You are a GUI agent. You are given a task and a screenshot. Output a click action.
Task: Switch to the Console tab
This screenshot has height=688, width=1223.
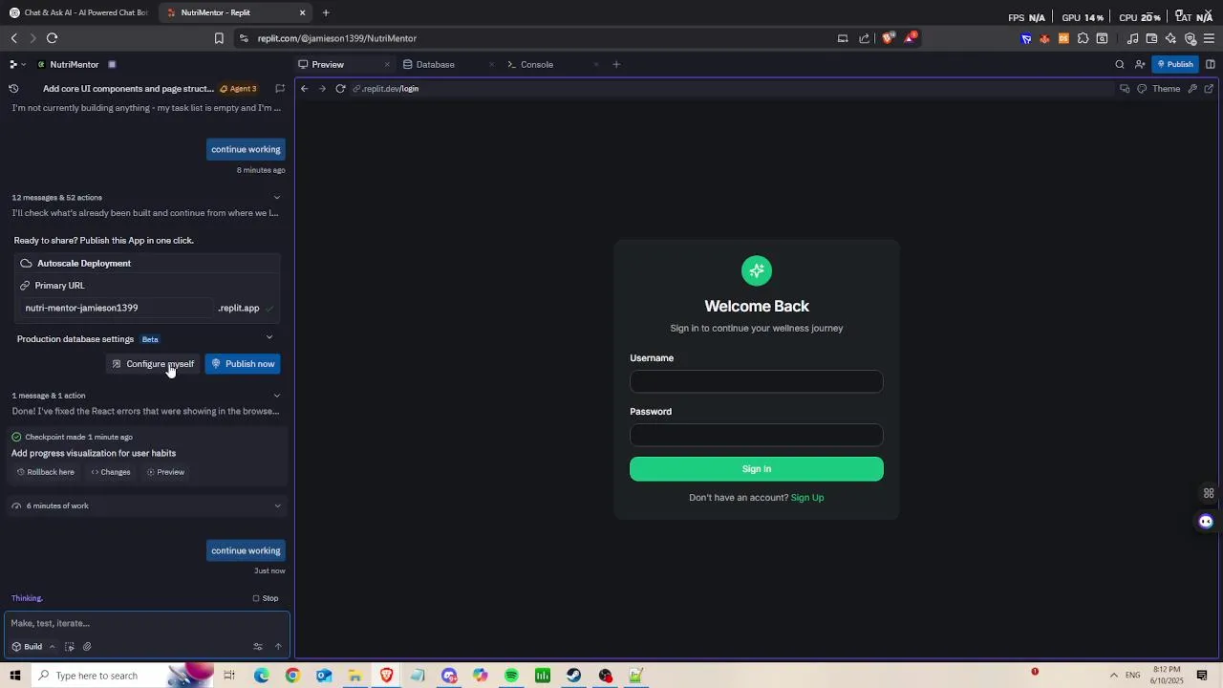(537, 65)
